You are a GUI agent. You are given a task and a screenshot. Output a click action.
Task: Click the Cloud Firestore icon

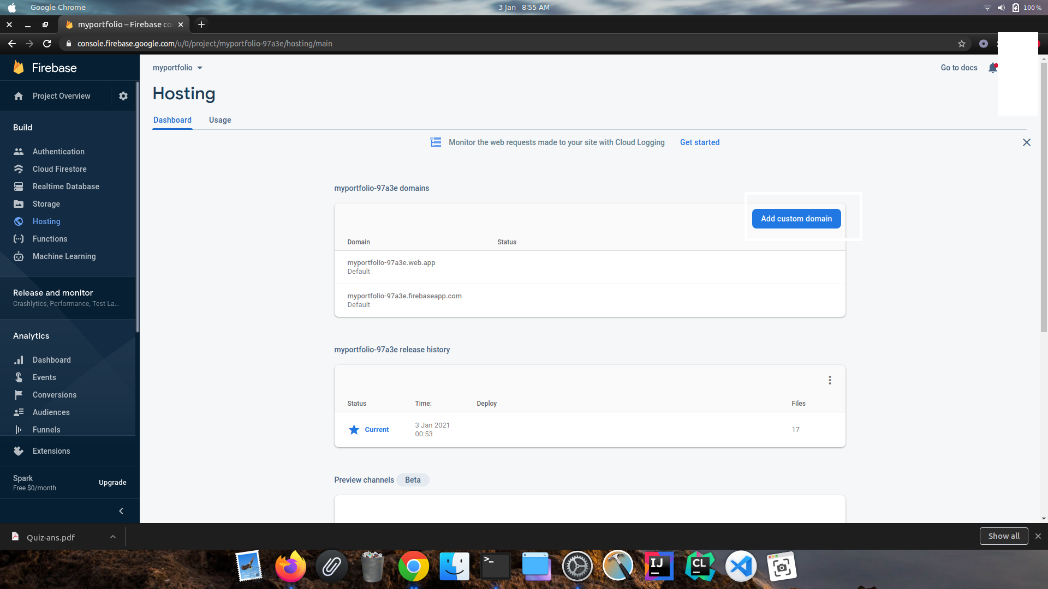[19, 169]
